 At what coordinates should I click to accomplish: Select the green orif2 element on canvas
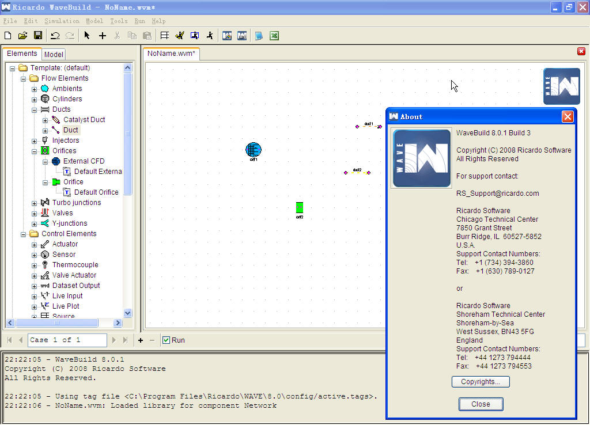click(x=300, y=208)
